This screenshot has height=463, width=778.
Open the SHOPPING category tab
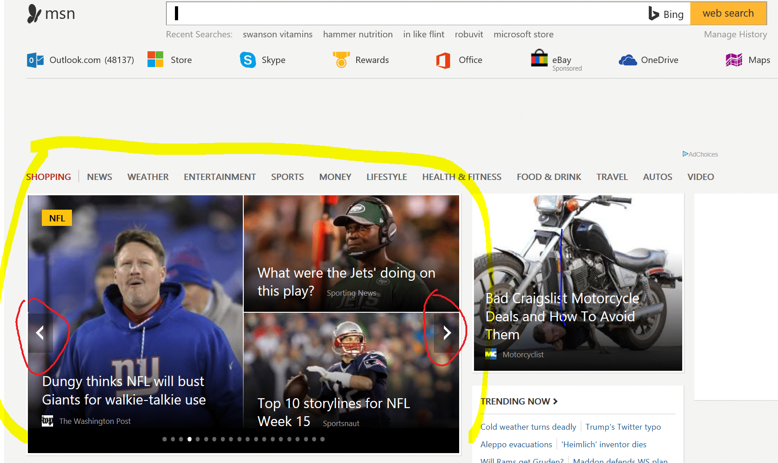coord(49,177)
